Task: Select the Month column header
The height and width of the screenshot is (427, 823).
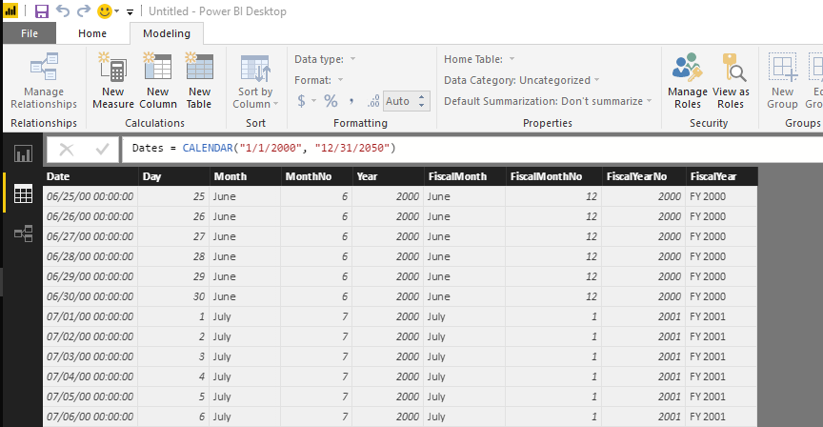Action: pos(245,176)
